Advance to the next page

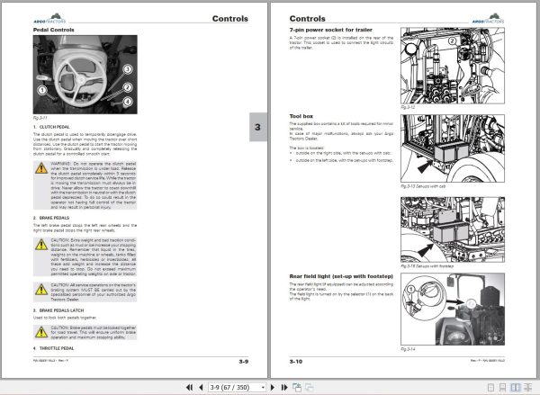273,388
